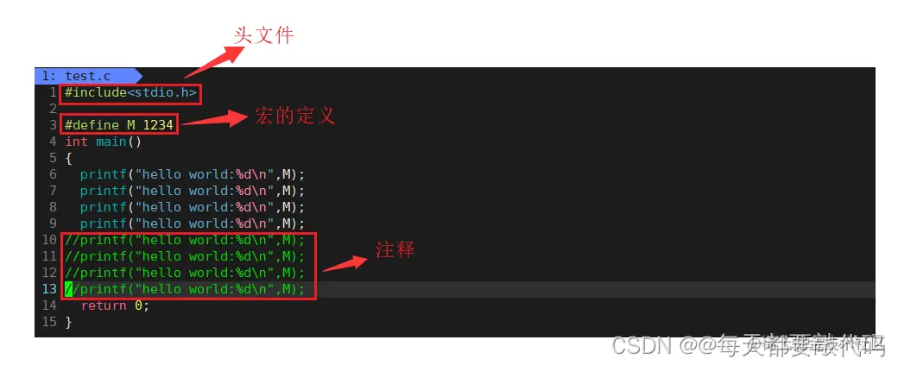
Task: Click line number 6 in gutter
Action: (x=53, y=174)
